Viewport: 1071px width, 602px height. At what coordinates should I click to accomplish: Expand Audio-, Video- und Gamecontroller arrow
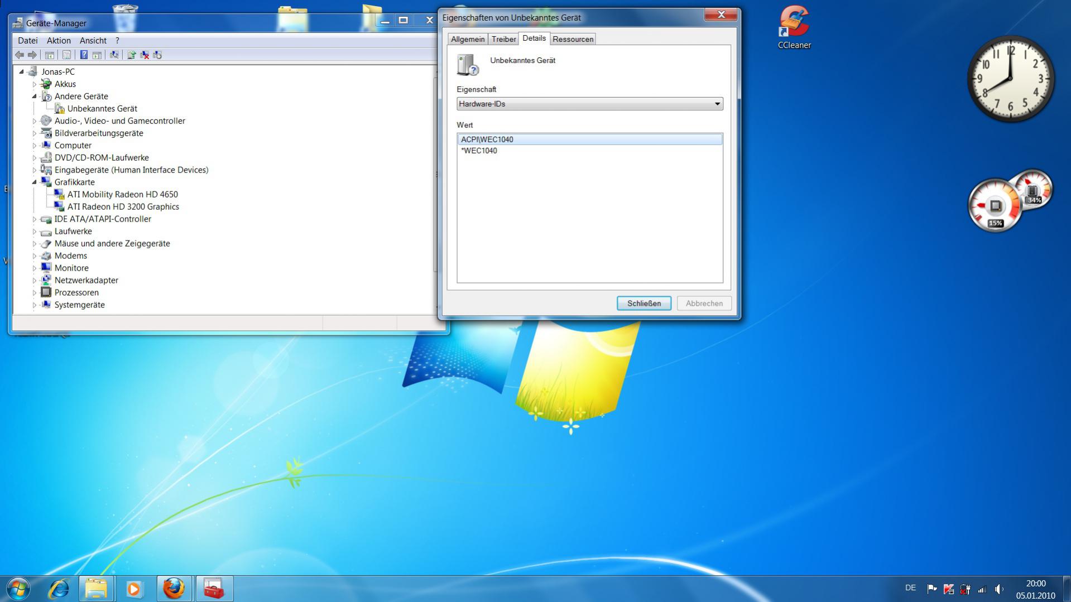click(x=35, y=121)
